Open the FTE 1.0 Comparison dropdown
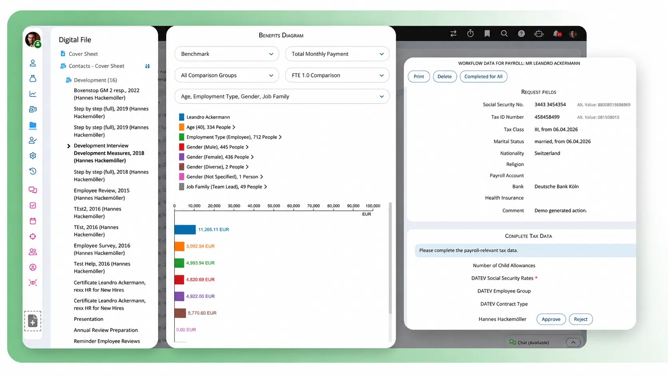The height and width of the screenshot is (376, 668). [x=337, y=75]
